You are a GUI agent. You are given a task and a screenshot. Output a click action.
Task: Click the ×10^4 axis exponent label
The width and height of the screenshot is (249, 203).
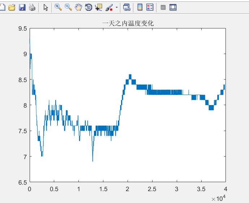[219, 198]
